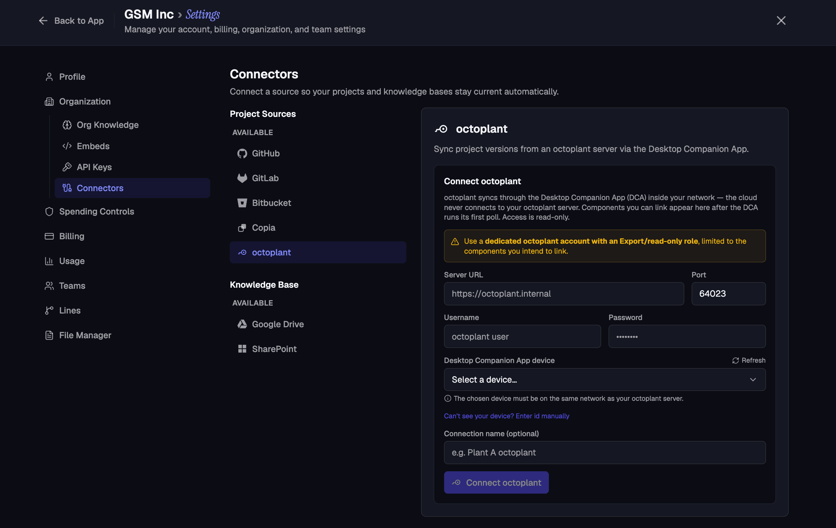Click the device dropdown chevron arrow
This screenshot has height=528, width=836.
coord(753,380)
